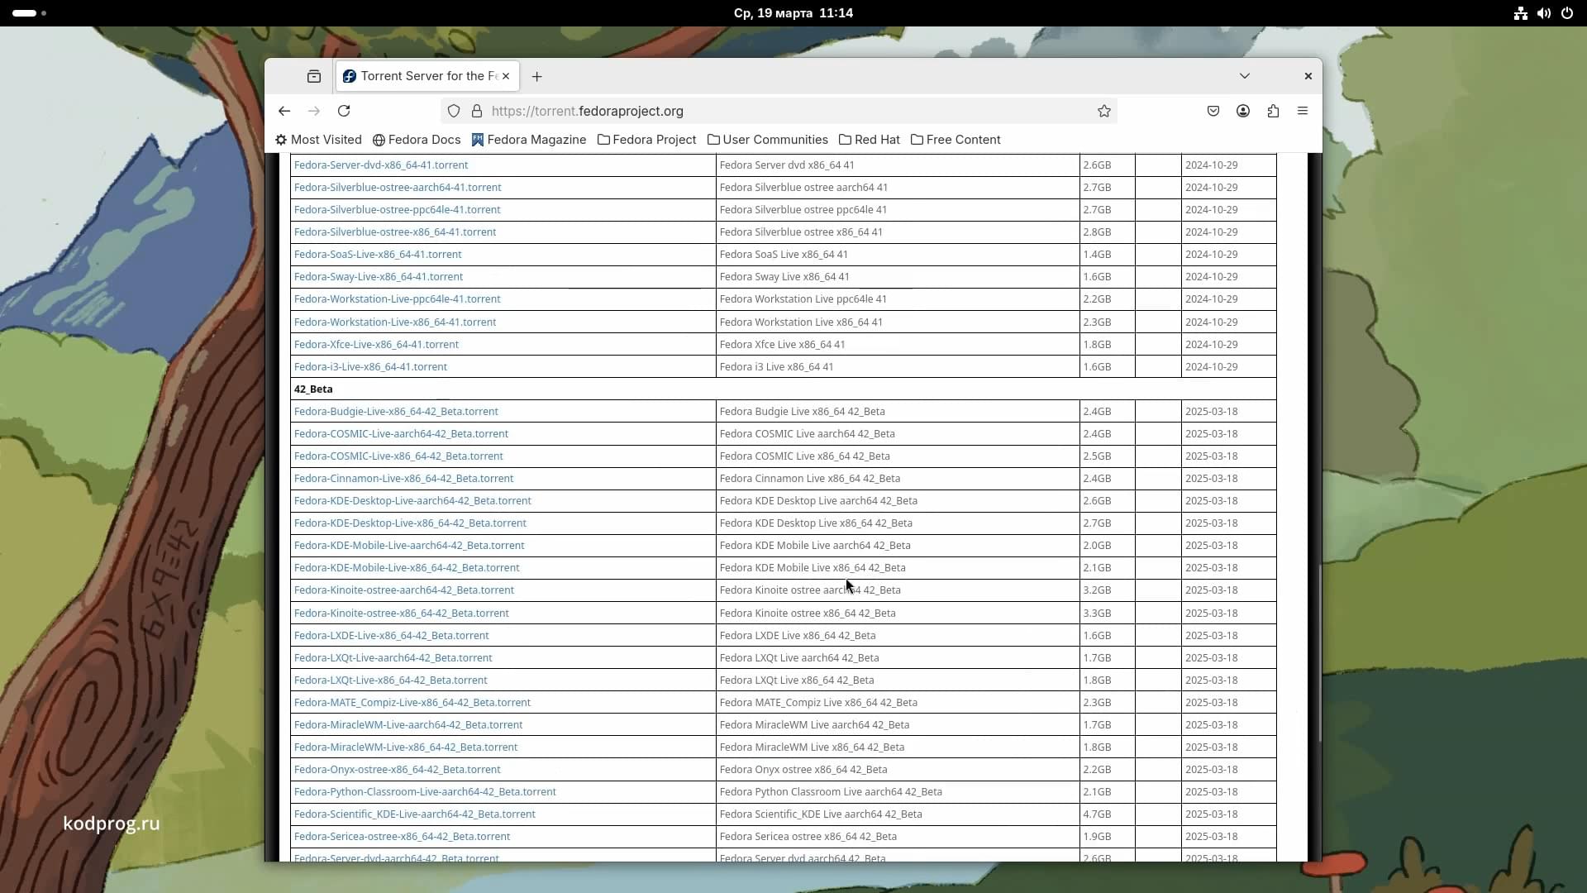Open the Most Visited bookmark

(318, 140)
